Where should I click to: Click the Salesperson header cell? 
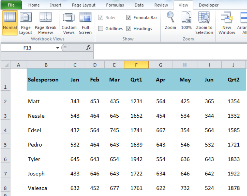[x=46, y=79]
